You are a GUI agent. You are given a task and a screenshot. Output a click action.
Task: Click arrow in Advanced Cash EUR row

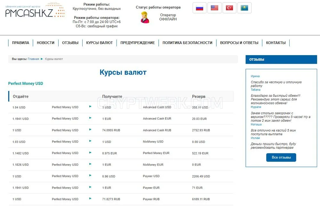[90, 118]
